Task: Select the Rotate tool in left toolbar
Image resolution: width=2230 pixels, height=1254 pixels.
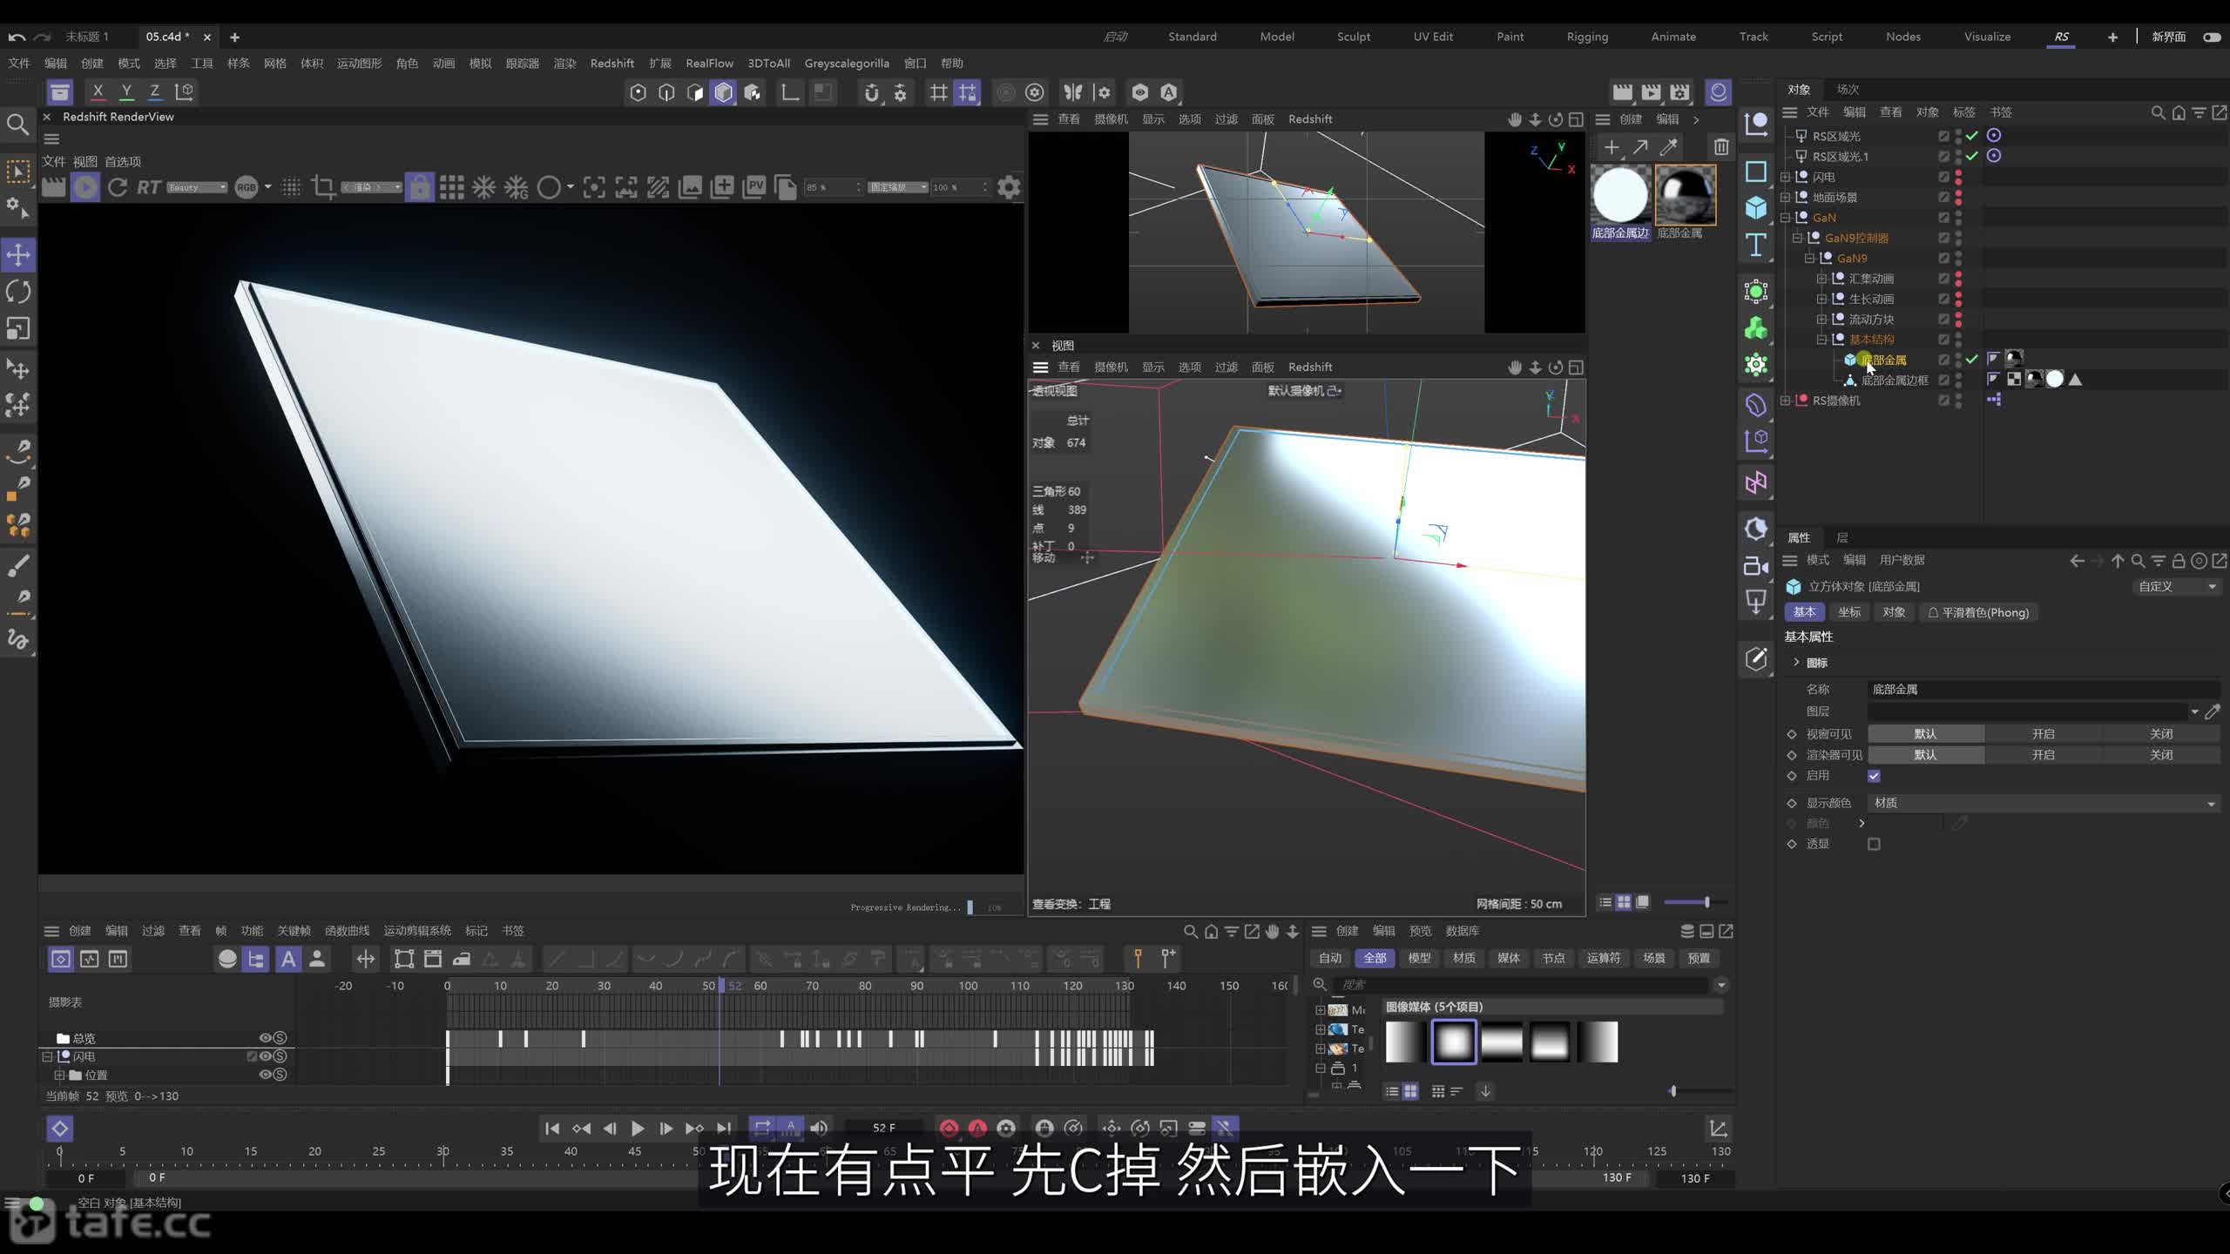Action: pos(18,292)
